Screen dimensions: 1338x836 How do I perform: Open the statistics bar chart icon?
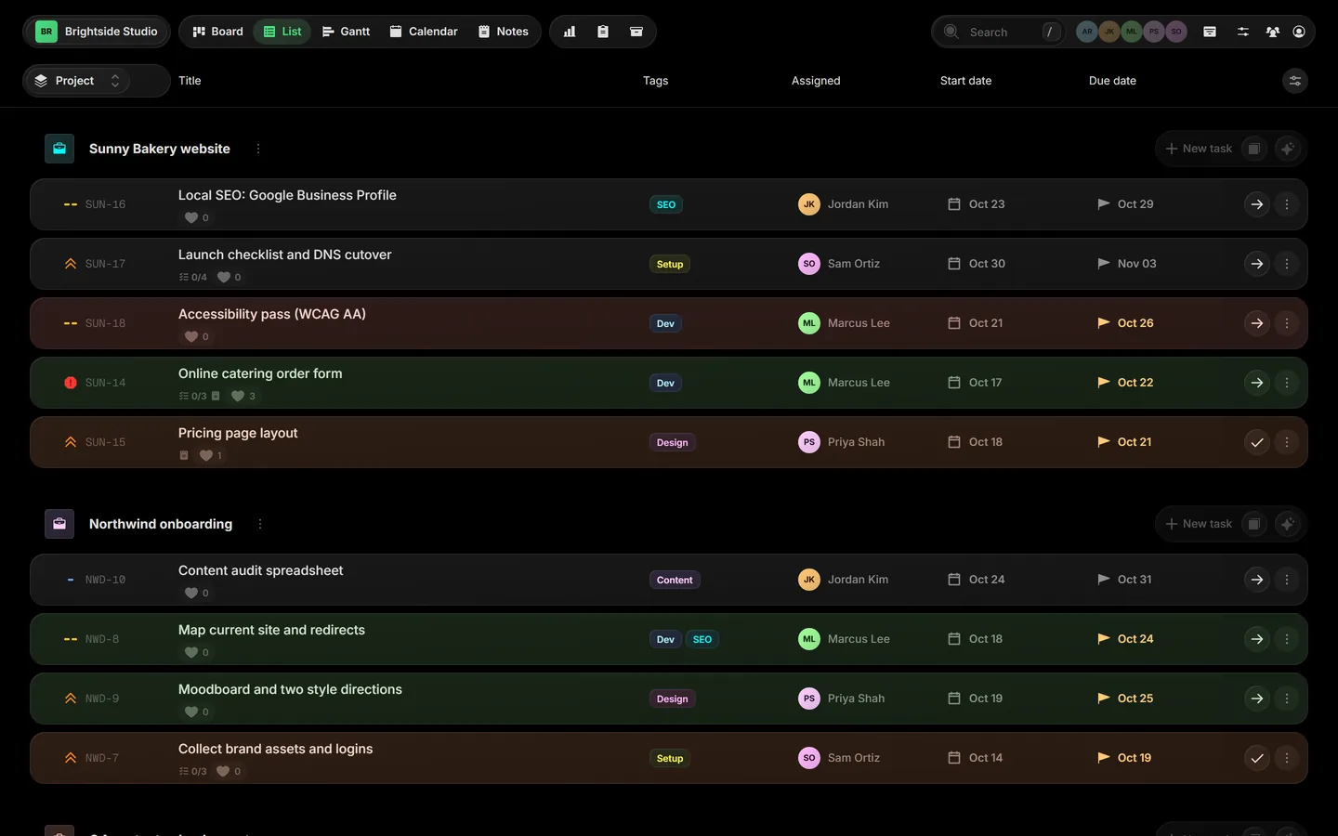click(570, 32)
